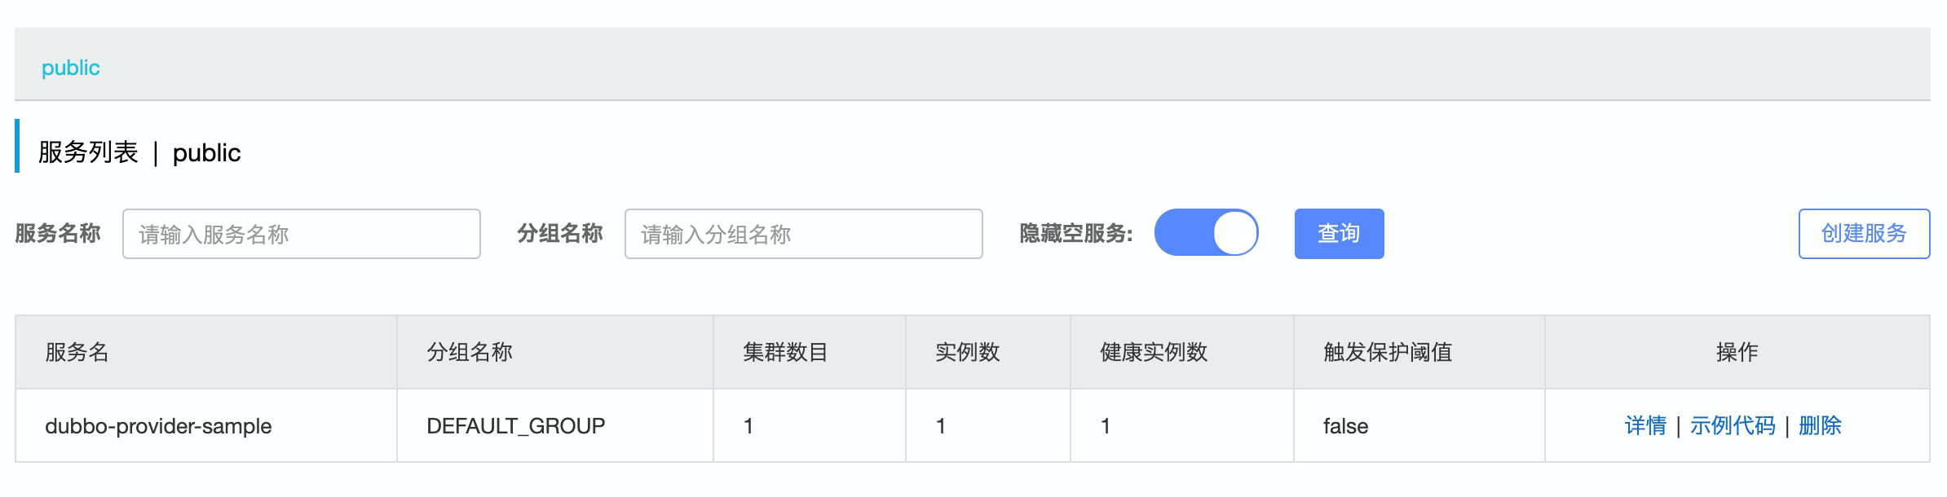Click 删除 for dubbo-provider-sample
1947x497 pixels.
click(x=1819, y=425)
